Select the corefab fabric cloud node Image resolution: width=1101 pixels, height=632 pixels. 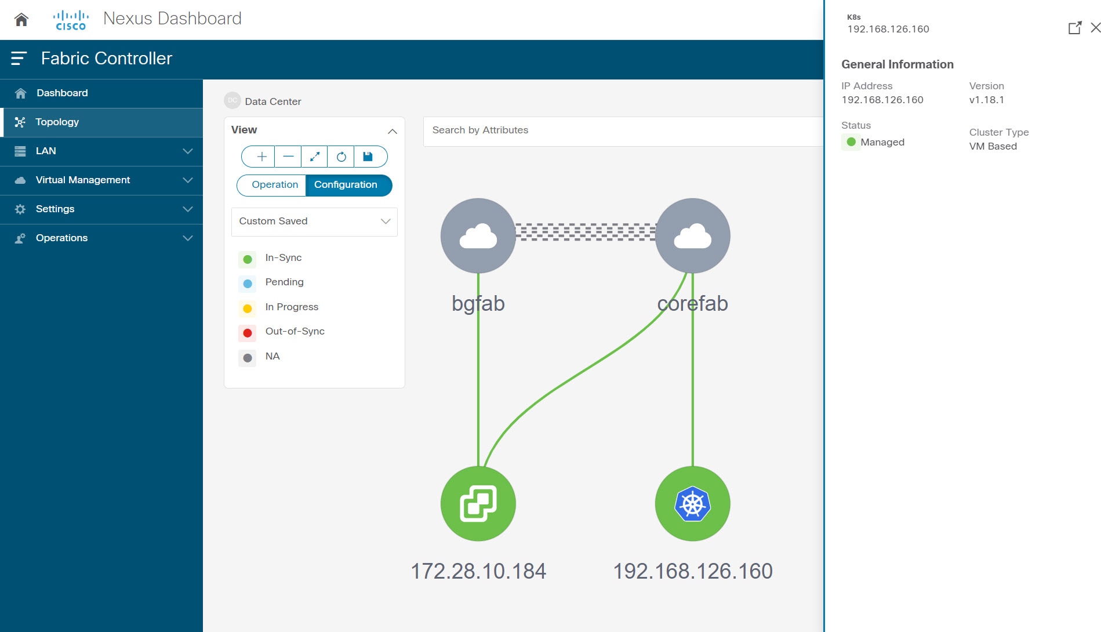[693, 236]
